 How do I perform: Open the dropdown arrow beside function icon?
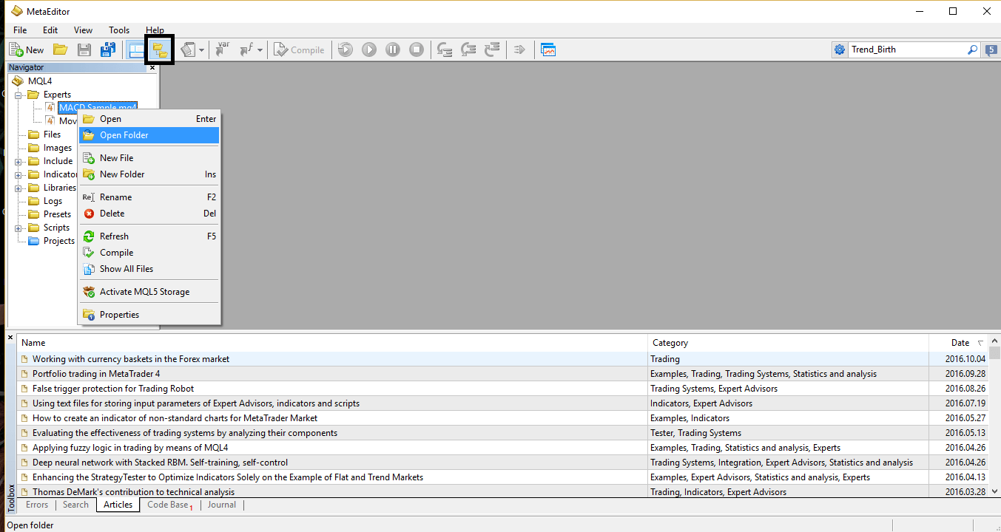[260, 50]
